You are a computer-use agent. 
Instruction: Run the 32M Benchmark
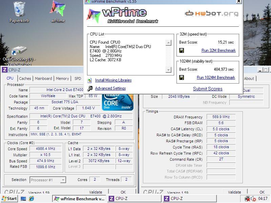(218, 50)
